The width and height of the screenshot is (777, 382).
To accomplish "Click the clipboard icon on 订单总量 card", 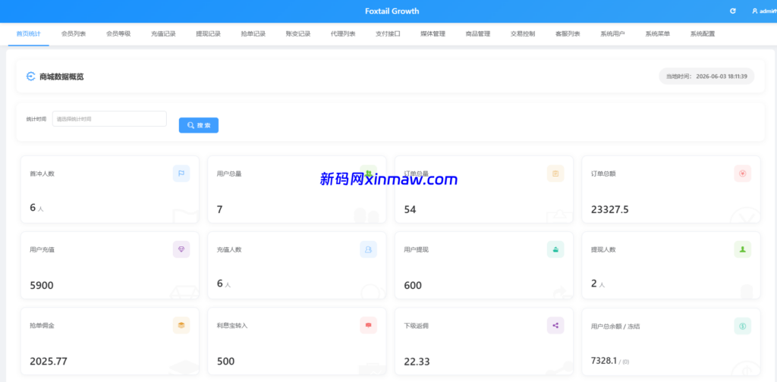I will pos(555,173).
